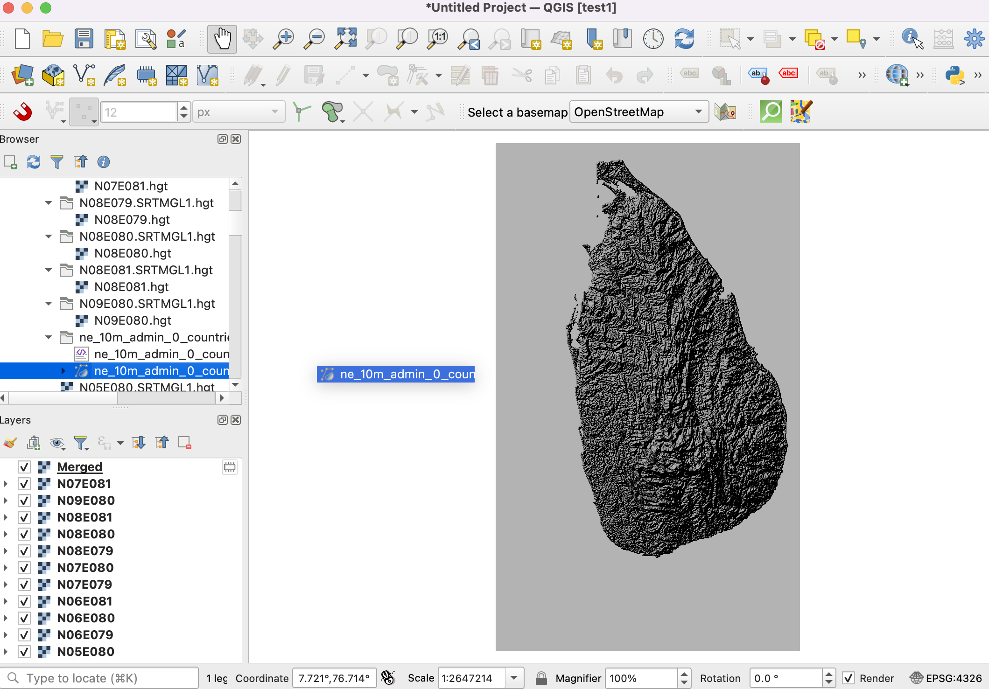
Task: Toggle the Render checkbox
Action: (849, 678)
